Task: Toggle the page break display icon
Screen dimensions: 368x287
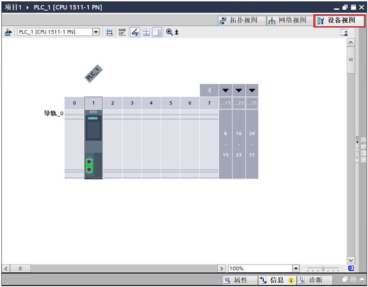Action: click(157, 32)
